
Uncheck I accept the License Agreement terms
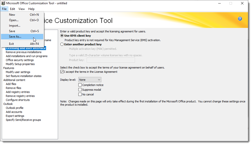coord(62,72)
